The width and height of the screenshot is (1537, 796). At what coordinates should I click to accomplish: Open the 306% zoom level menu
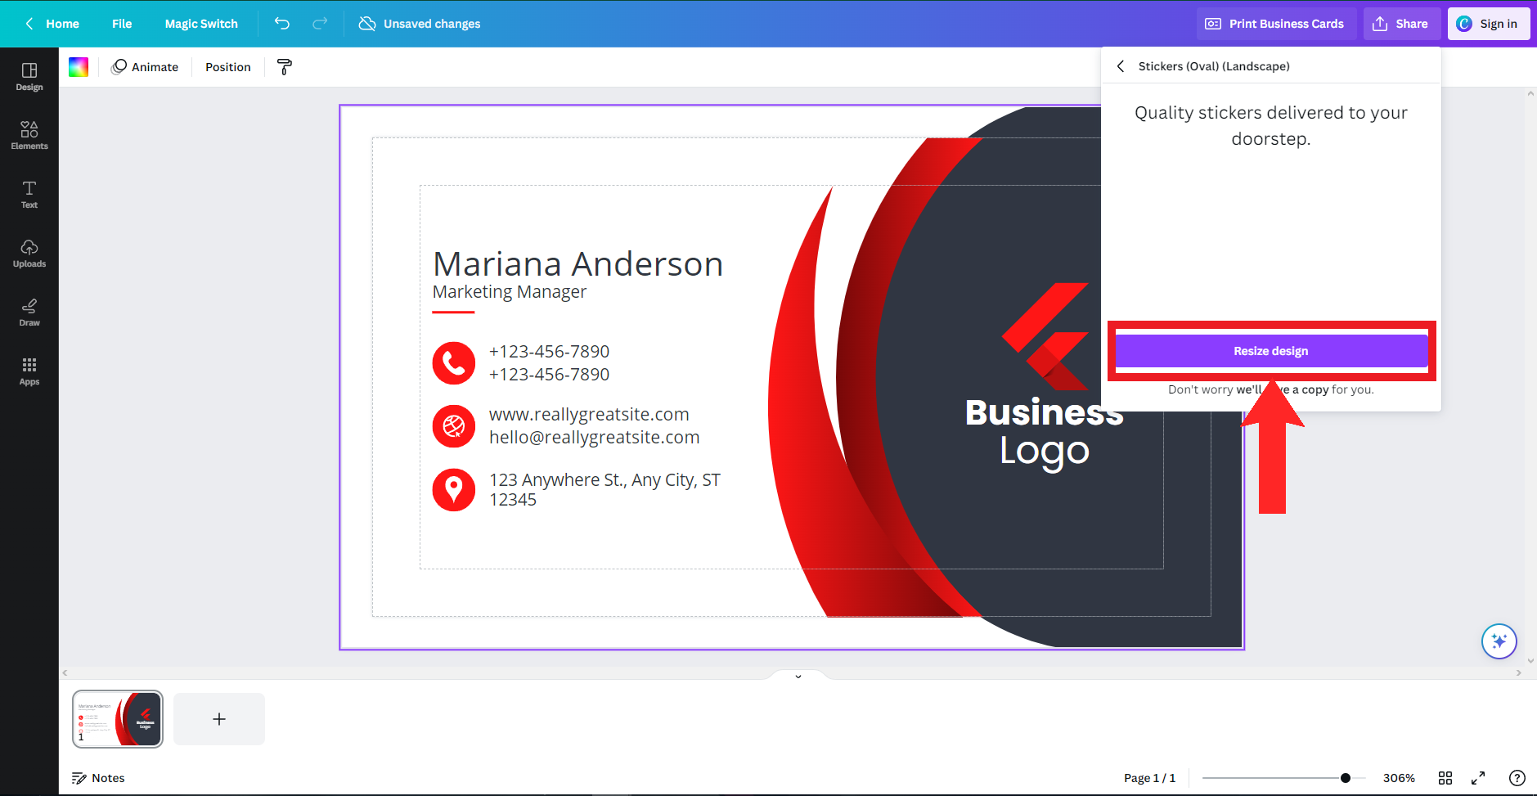pos(1399,778)
